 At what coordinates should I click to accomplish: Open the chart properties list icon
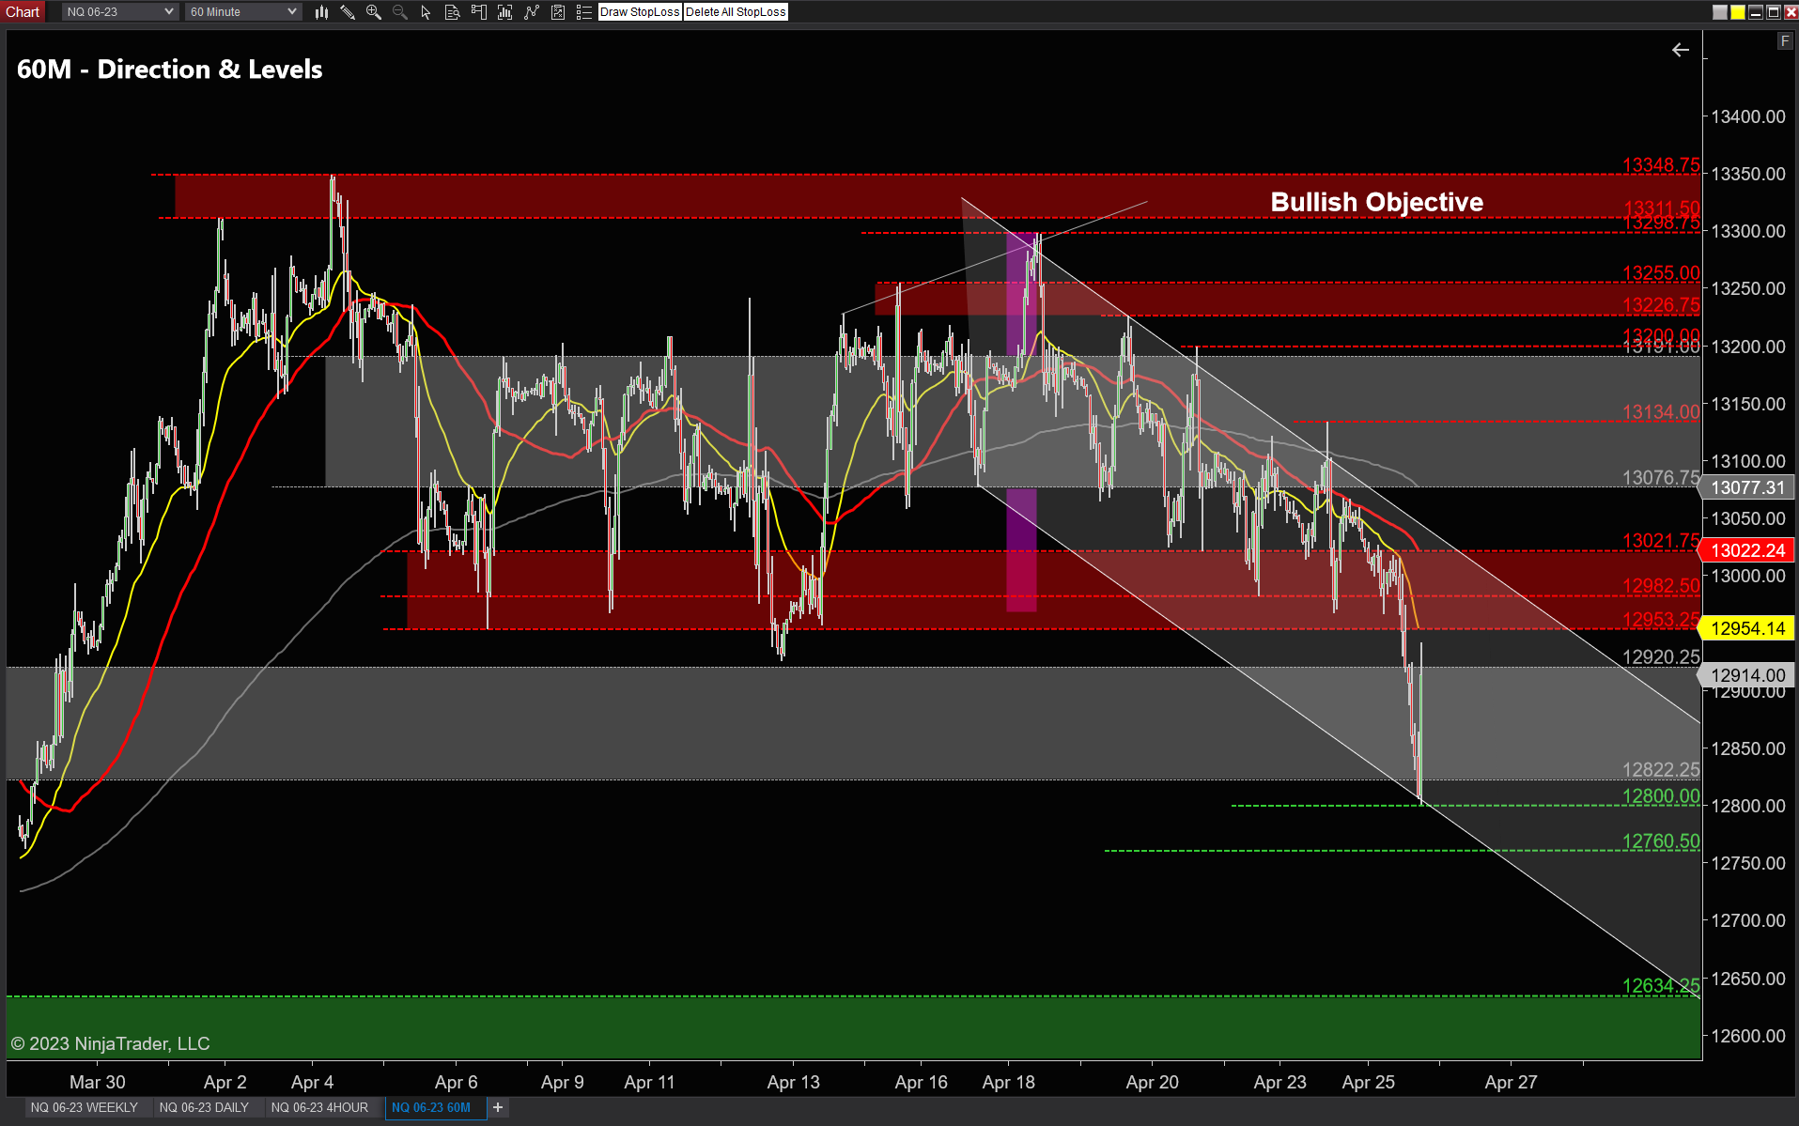583,12
